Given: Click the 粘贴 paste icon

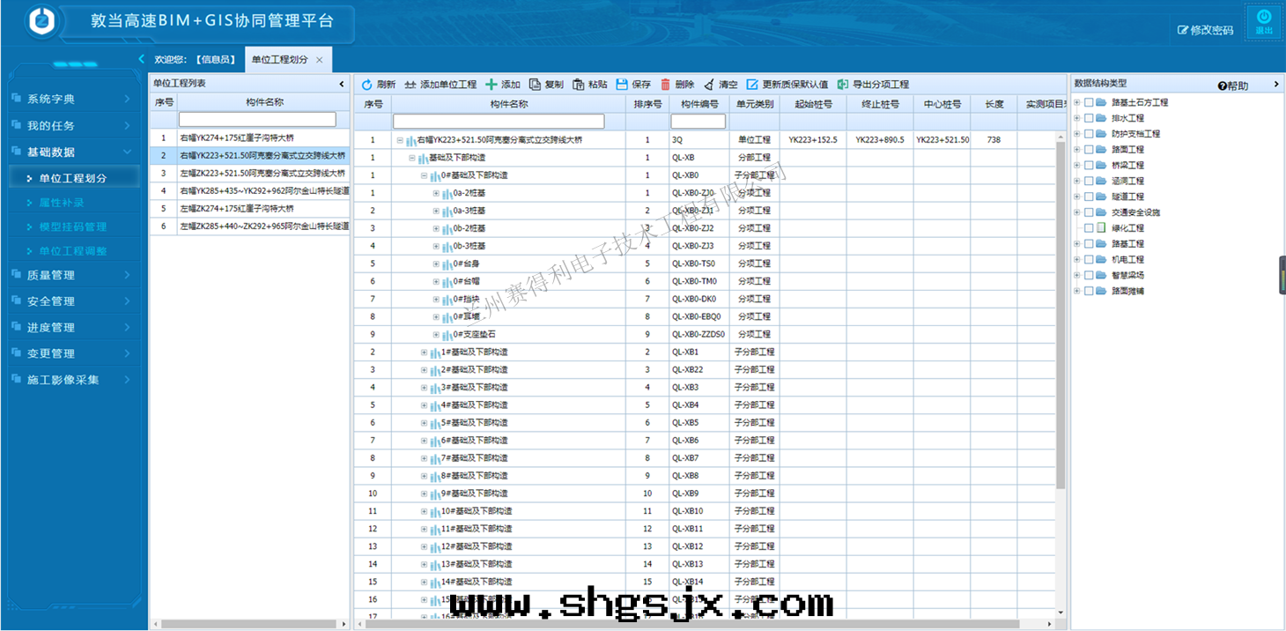Looking at the screenshot, I should click(579, 85).
